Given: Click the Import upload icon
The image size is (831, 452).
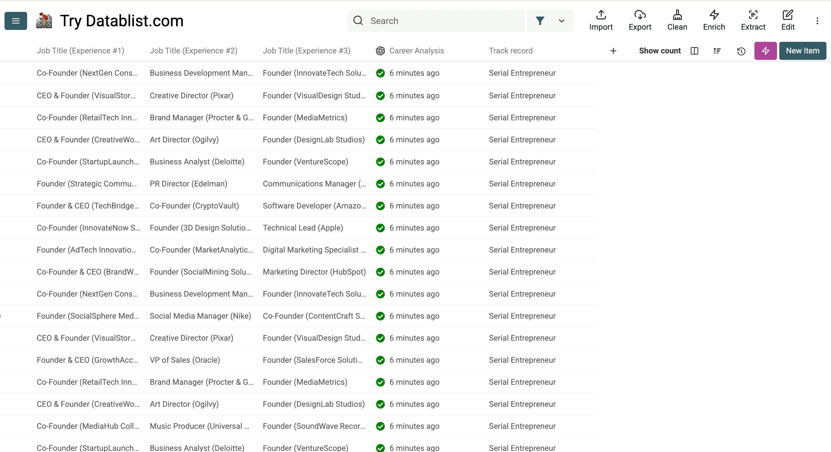Looking at the screenshot, I should 601,15.
